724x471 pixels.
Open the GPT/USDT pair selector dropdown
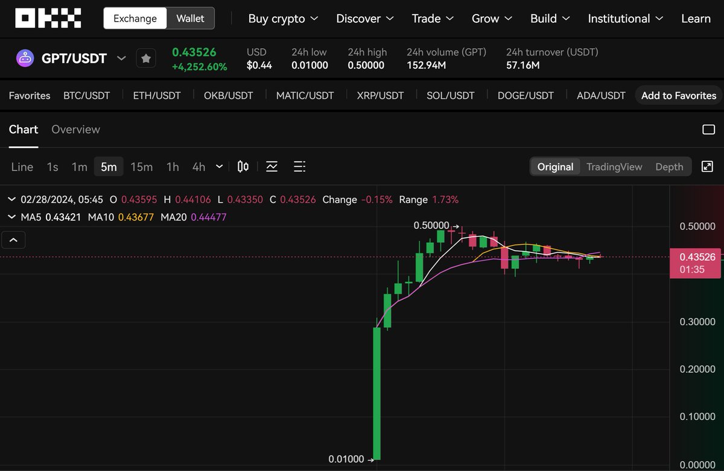coord(121,58)
